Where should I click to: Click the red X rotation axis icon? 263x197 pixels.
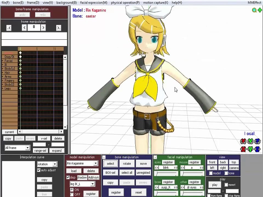click(x=243, y=141)
